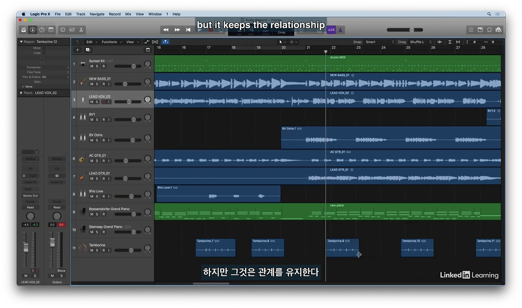Open Editors with the scissors icon

click(x=81, y=30)
